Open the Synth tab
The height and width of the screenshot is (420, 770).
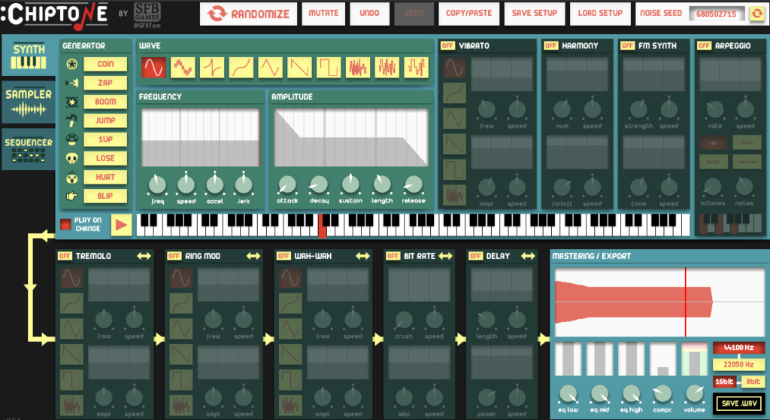click(x=29, y=56)
